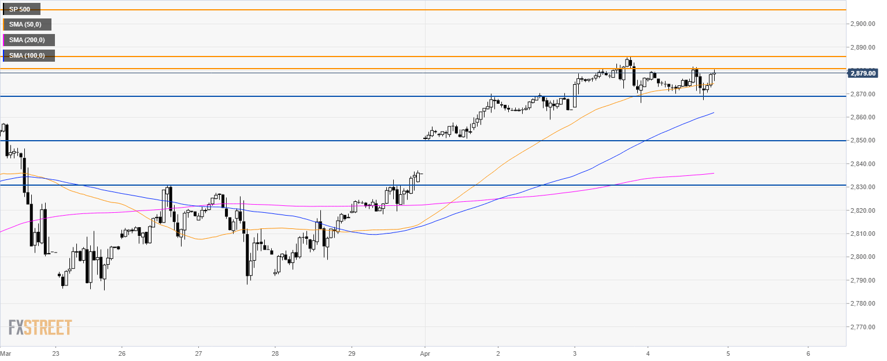Click the 2,850.00 price axis label
Image resolution: width=887 pixels, height=361 pixels.
pyautogui.click(x=862, y=141)
